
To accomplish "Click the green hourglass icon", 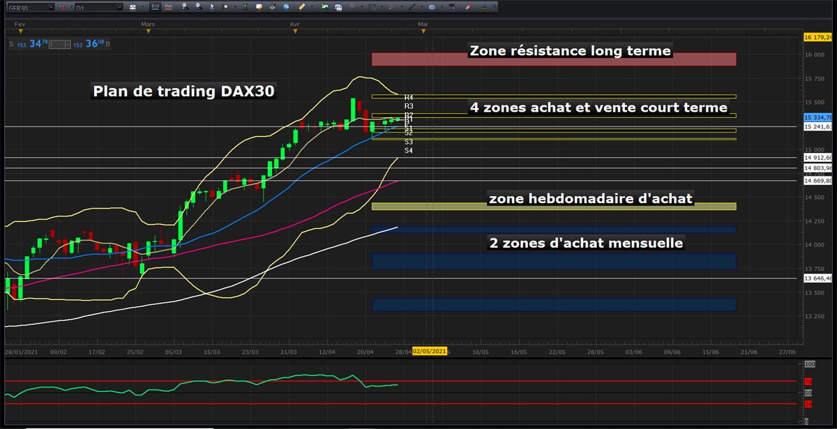I will click(x=246, y=7).
